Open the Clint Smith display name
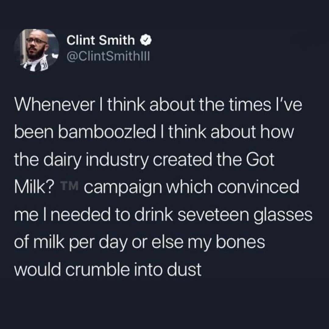The width and height of the screenshot is (329, 329). [100, 40]
